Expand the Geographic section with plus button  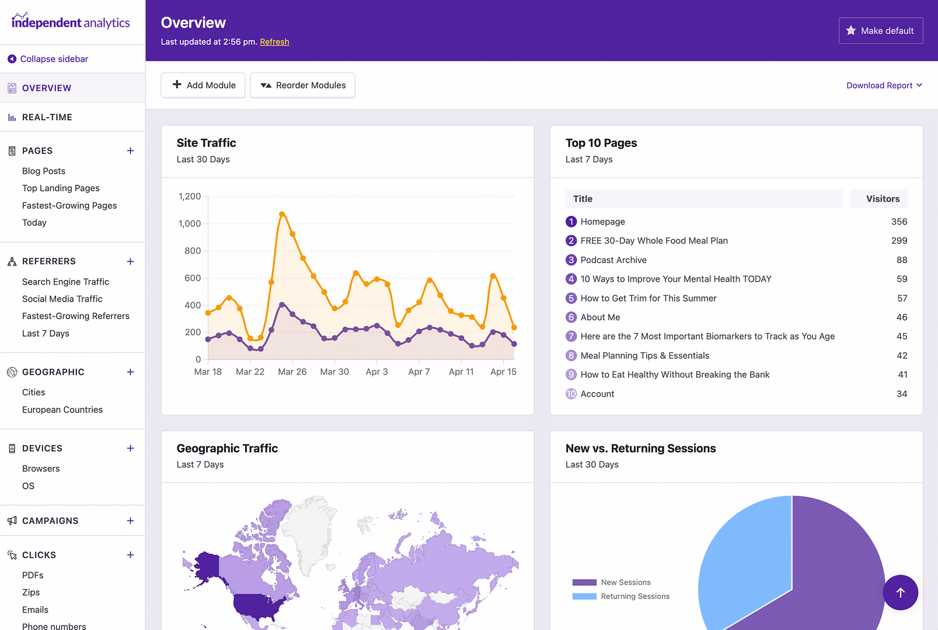point(130,372)
